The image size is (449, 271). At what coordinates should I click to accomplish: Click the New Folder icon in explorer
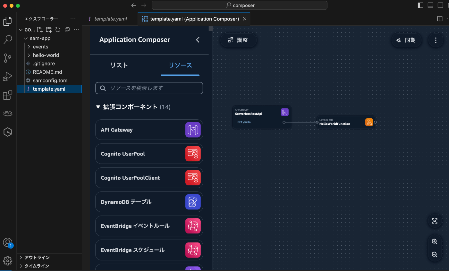pyautogui.click(x=49, y=30)
